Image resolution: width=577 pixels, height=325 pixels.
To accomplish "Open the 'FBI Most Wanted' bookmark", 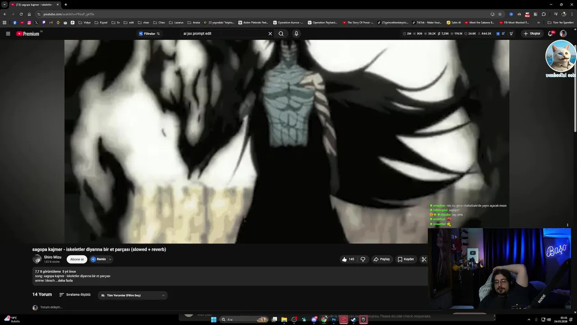I will (514, 23).
